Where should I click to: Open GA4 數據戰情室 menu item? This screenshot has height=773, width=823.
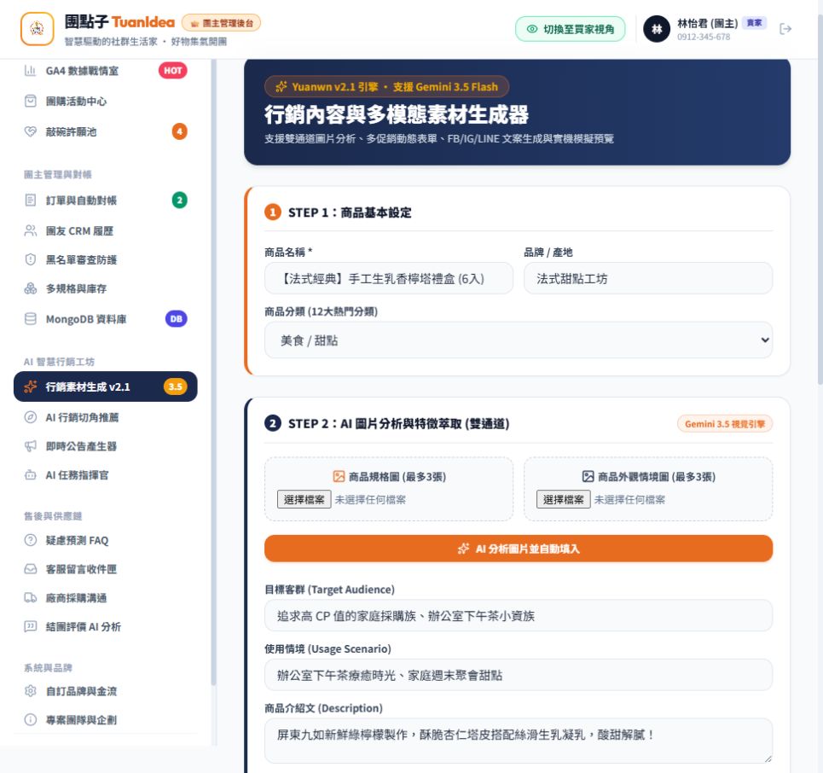tap(106, 70)
